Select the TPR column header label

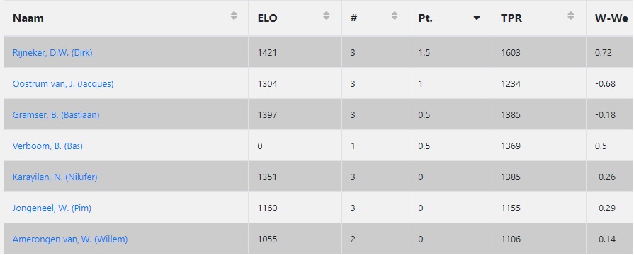[511, 18]
